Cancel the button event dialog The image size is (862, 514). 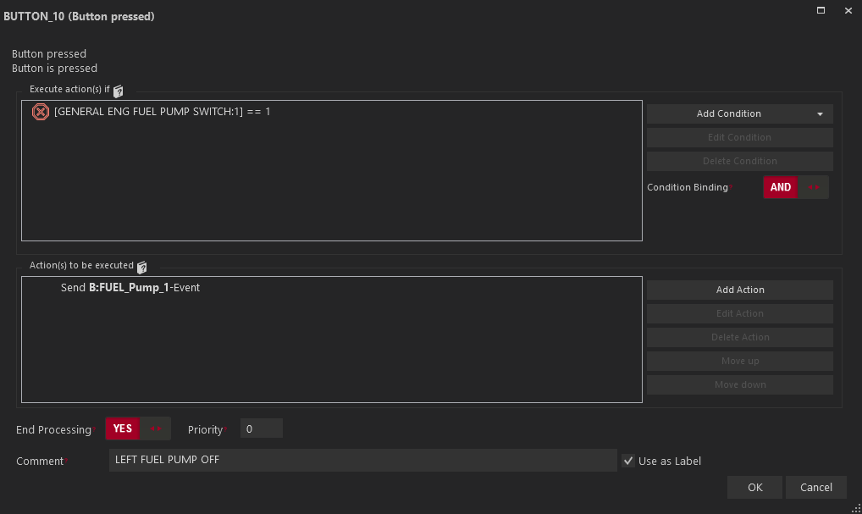815,487
